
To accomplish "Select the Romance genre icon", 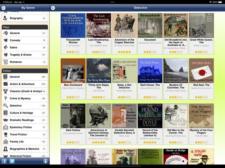I will coord(5,62).
